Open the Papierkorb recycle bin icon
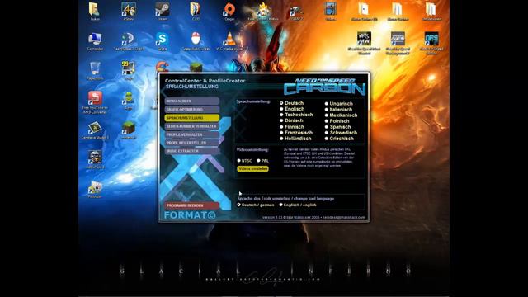The height and width of the screenshot is (297, 528). [95, 70]
